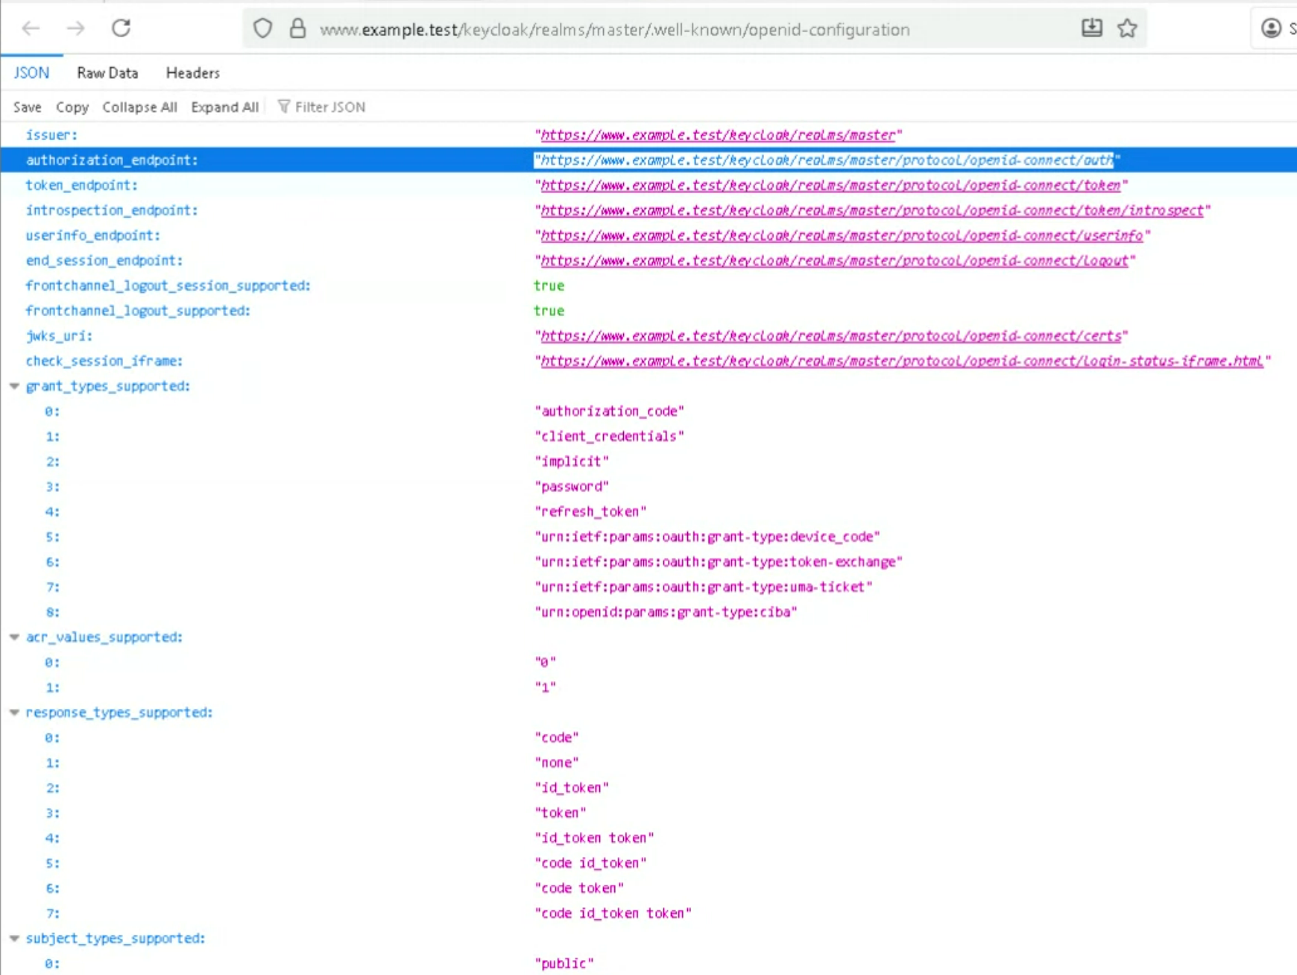Viewport: 1297px width, 975px height.
Task: Collapse the subject_types_supported array
Action: point(14,938)
